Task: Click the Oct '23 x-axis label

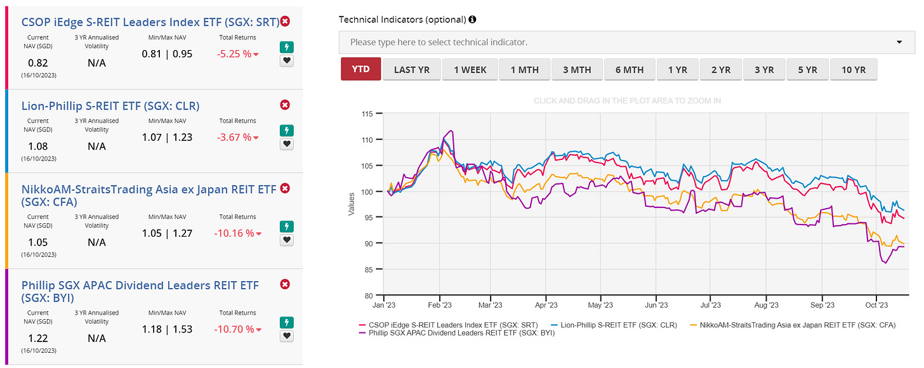Action: pyautogui.click(x=875, y=305)
